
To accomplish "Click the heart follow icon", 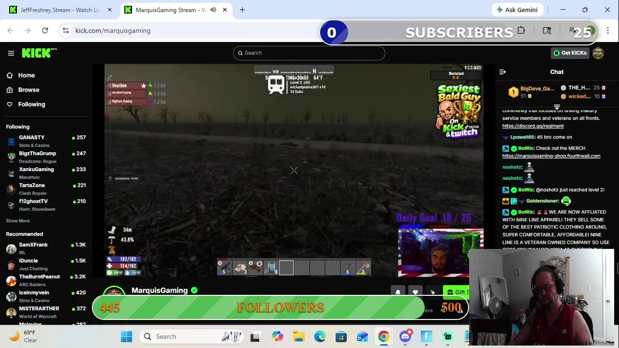I will (x=415, y=292).
